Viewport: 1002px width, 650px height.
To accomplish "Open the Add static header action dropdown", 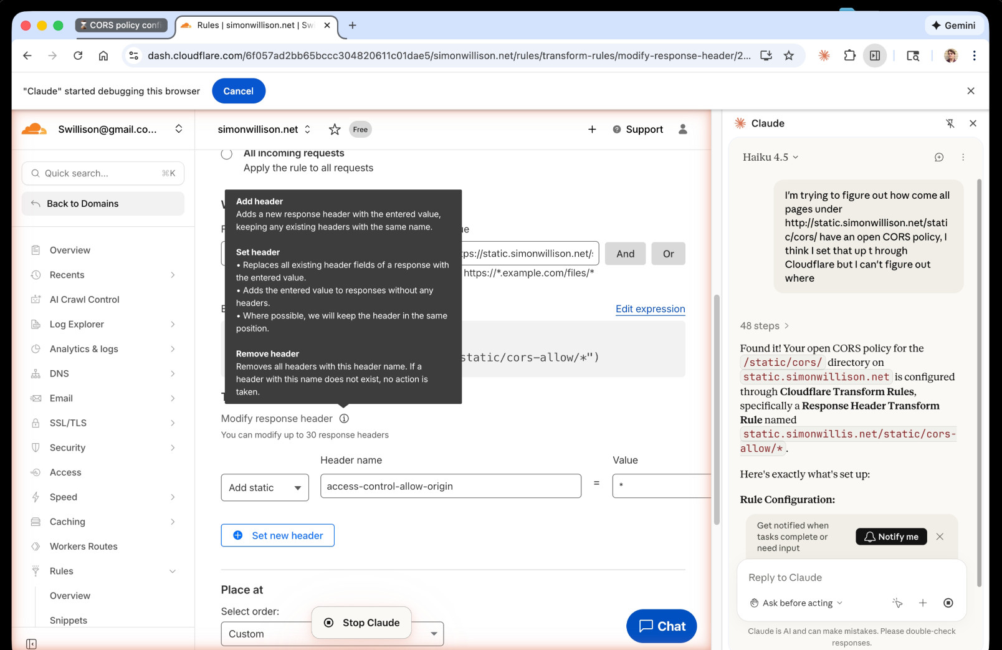I will pos(264,487).
